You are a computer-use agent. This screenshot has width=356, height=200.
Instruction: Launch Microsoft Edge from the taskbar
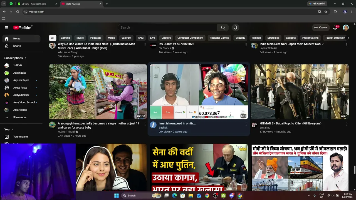point(174,196)
